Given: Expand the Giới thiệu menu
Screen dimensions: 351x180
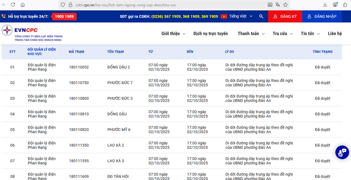Looking at the screenshot, I should pos(173,34).
